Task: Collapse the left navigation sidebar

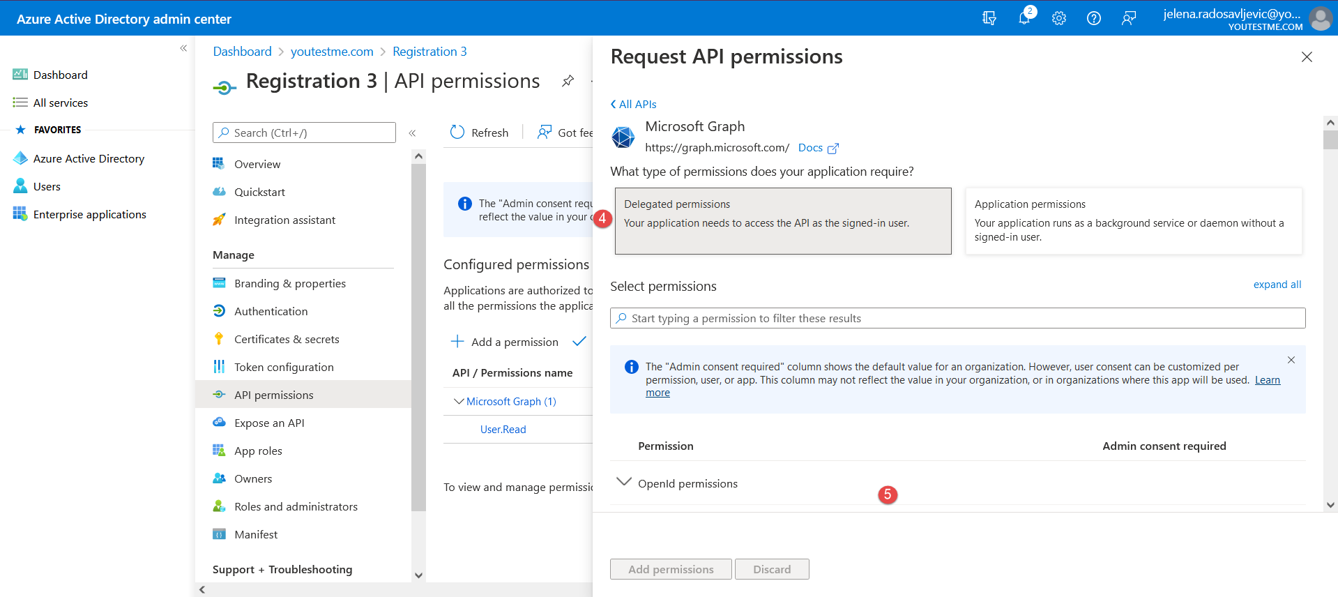Action: click(183, 48)
